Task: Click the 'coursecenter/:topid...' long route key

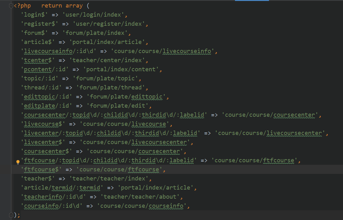Action: click(114, 115)
